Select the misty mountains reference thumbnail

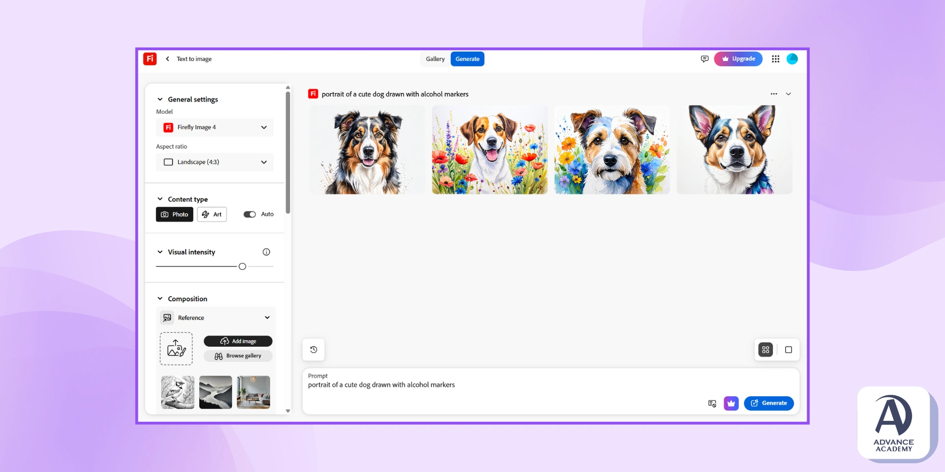coord(216,392)
